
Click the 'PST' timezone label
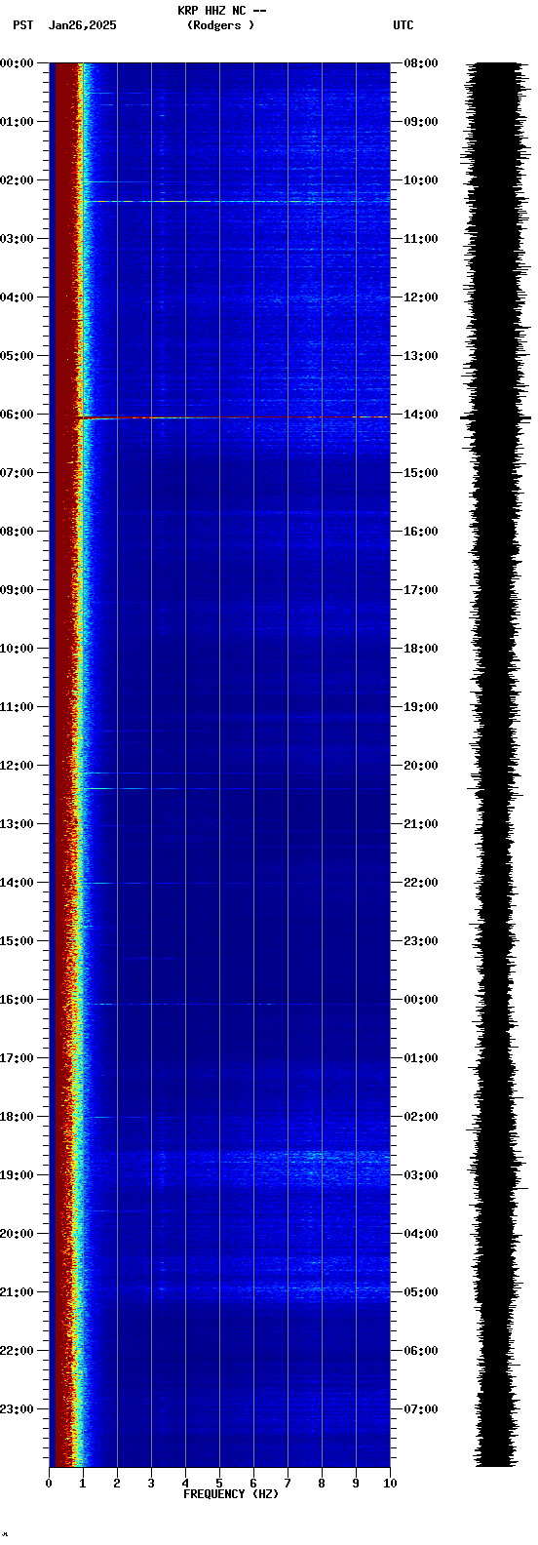pos(22,25)
